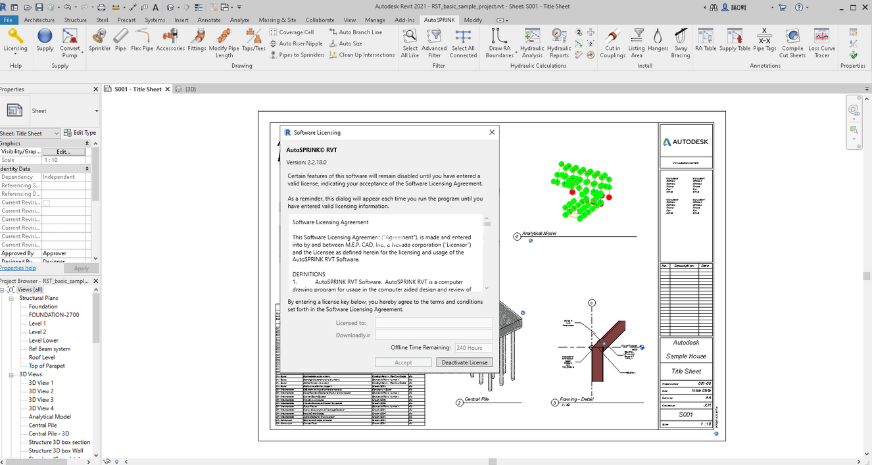The height and width of the screenshot is (465, 872).
Task: Open the Licensing tool with the key icon
Action: [15, 41]
